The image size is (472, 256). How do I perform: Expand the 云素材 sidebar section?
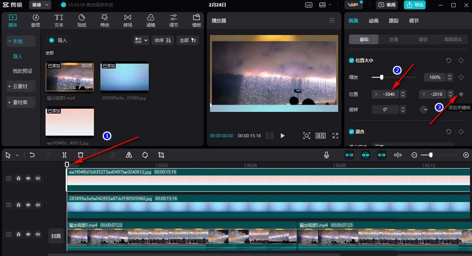21,87
